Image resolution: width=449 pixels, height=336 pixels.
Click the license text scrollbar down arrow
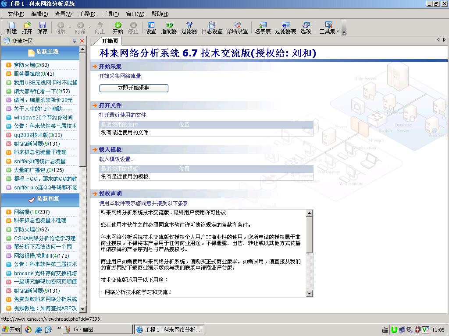pos(309,294)
